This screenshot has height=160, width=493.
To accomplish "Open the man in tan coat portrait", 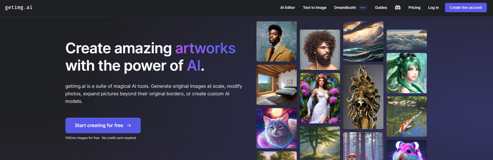I will pyautogui.click(x=276, y=41).
